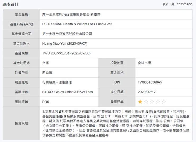Select STOXX Glb ex China A H&W Loss
Viewport: 196px width, 142px height.
click(68, 92)
